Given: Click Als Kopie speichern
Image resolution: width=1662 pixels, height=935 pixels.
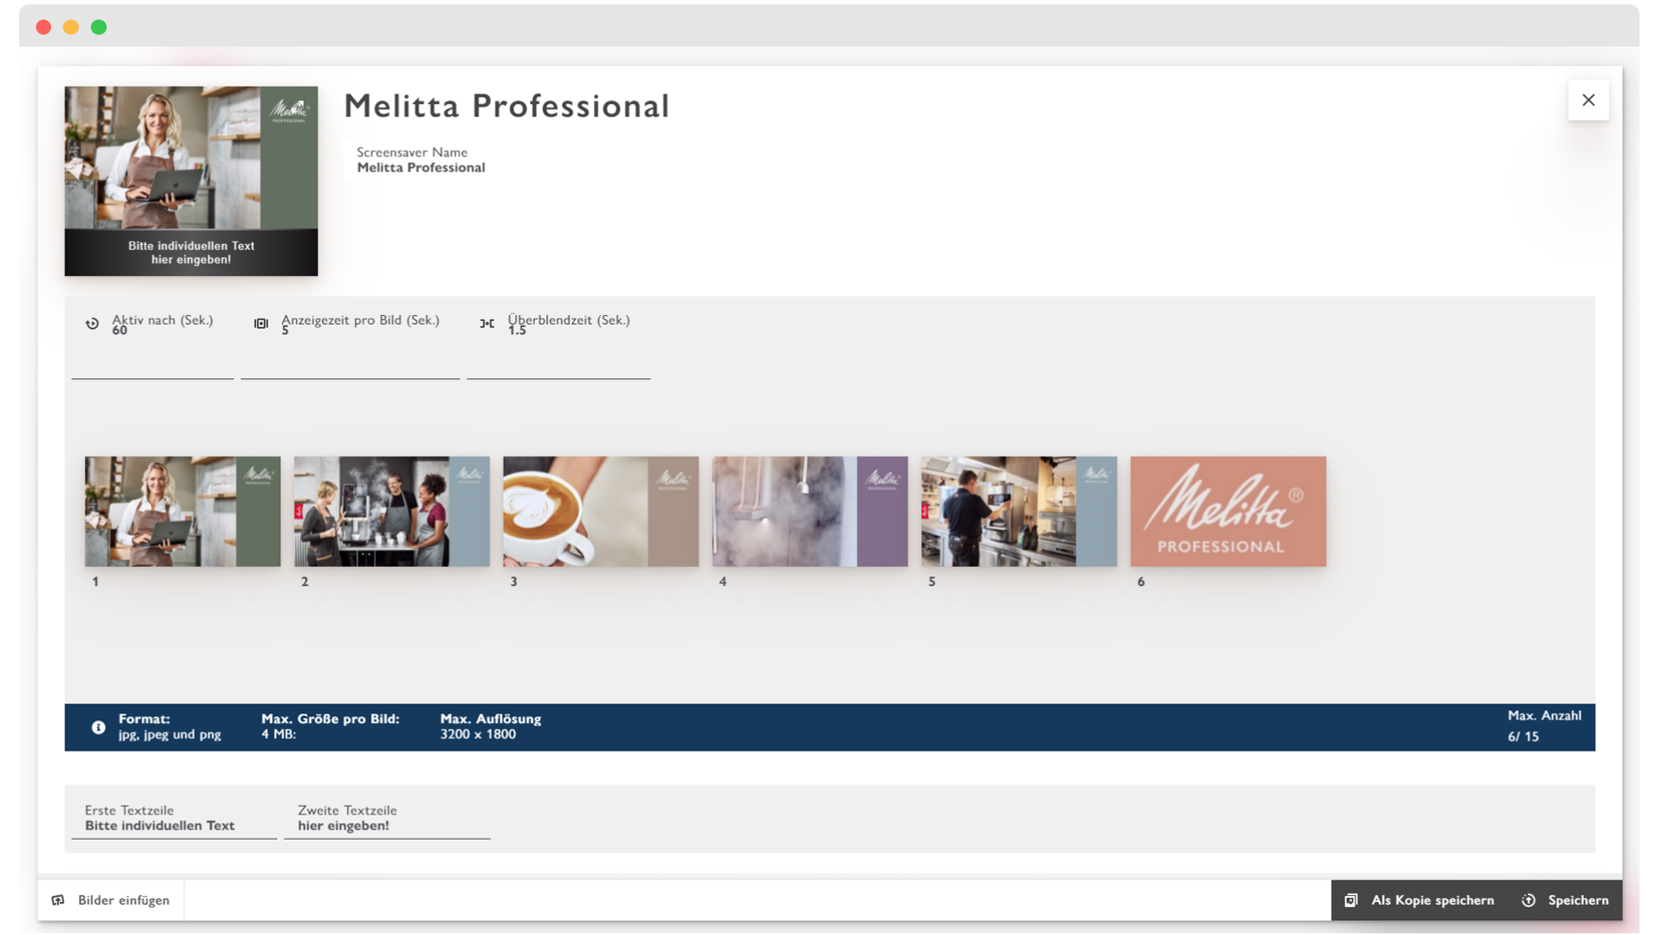Looking at the screenshot, I should [1421, 900].
